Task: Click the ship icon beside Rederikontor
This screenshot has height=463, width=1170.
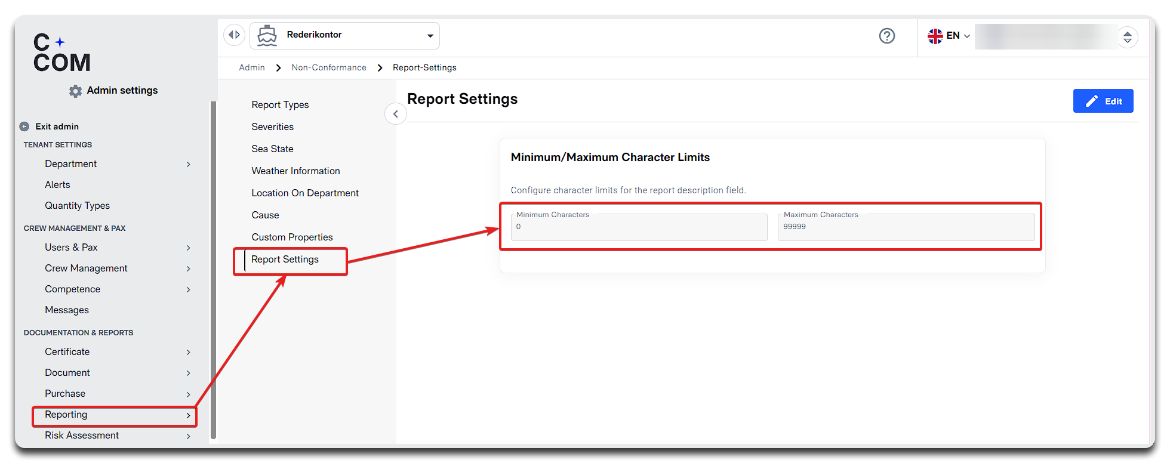Action: tap(267, 36)
